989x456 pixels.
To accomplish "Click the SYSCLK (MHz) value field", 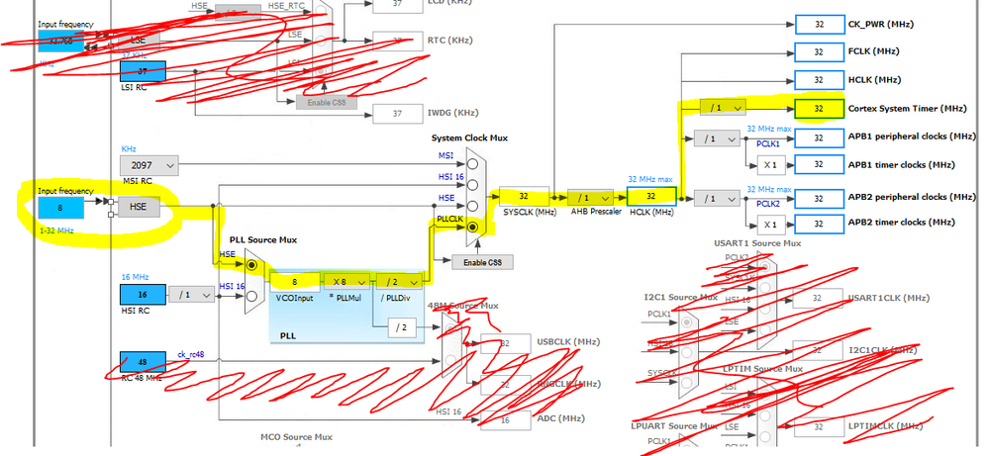I will (x=524, y=196).
